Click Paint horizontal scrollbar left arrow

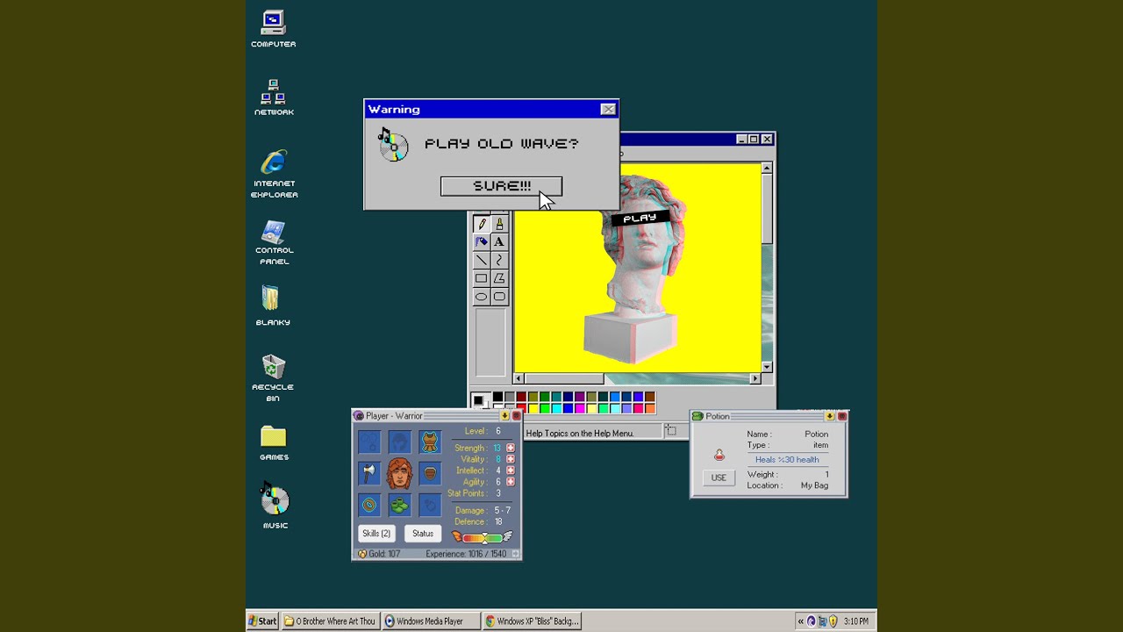520,378
